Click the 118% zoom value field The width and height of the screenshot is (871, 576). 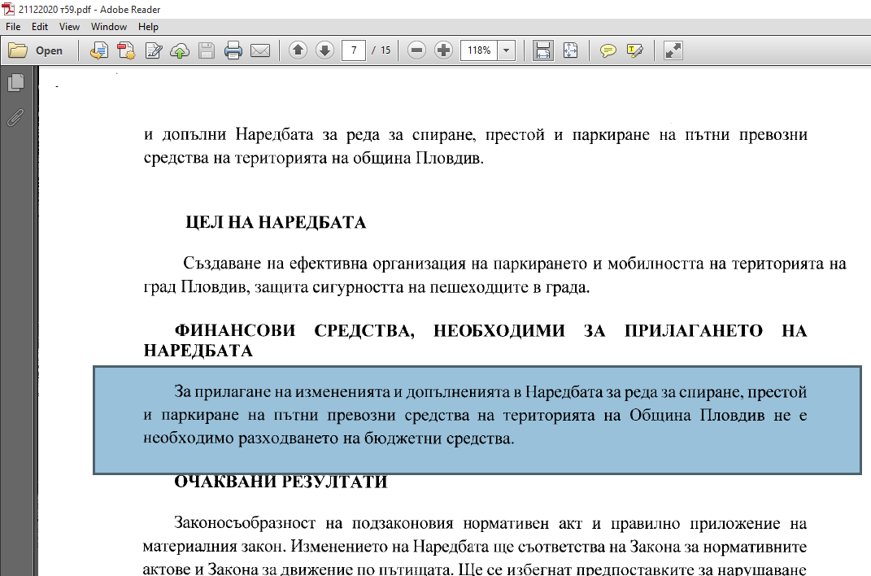pos(479,50)
